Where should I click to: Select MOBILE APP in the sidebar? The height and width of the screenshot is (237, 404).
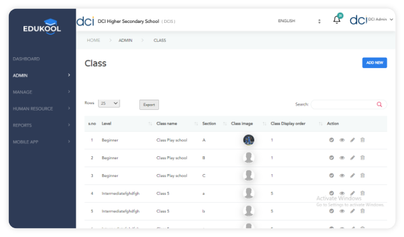point(25,142)
